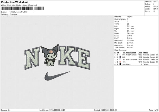Screen dimensions: 159x112
Task: Click the Code column header
Action: [140, 53]
